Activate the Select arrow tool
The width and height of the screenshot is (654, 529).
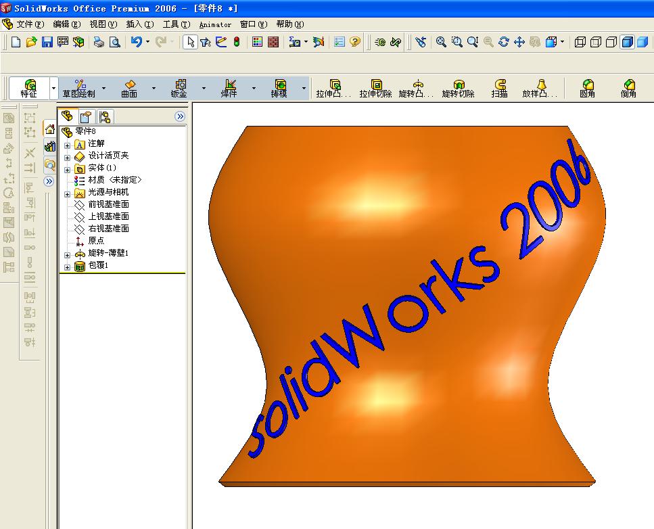(x=191, y=42)
